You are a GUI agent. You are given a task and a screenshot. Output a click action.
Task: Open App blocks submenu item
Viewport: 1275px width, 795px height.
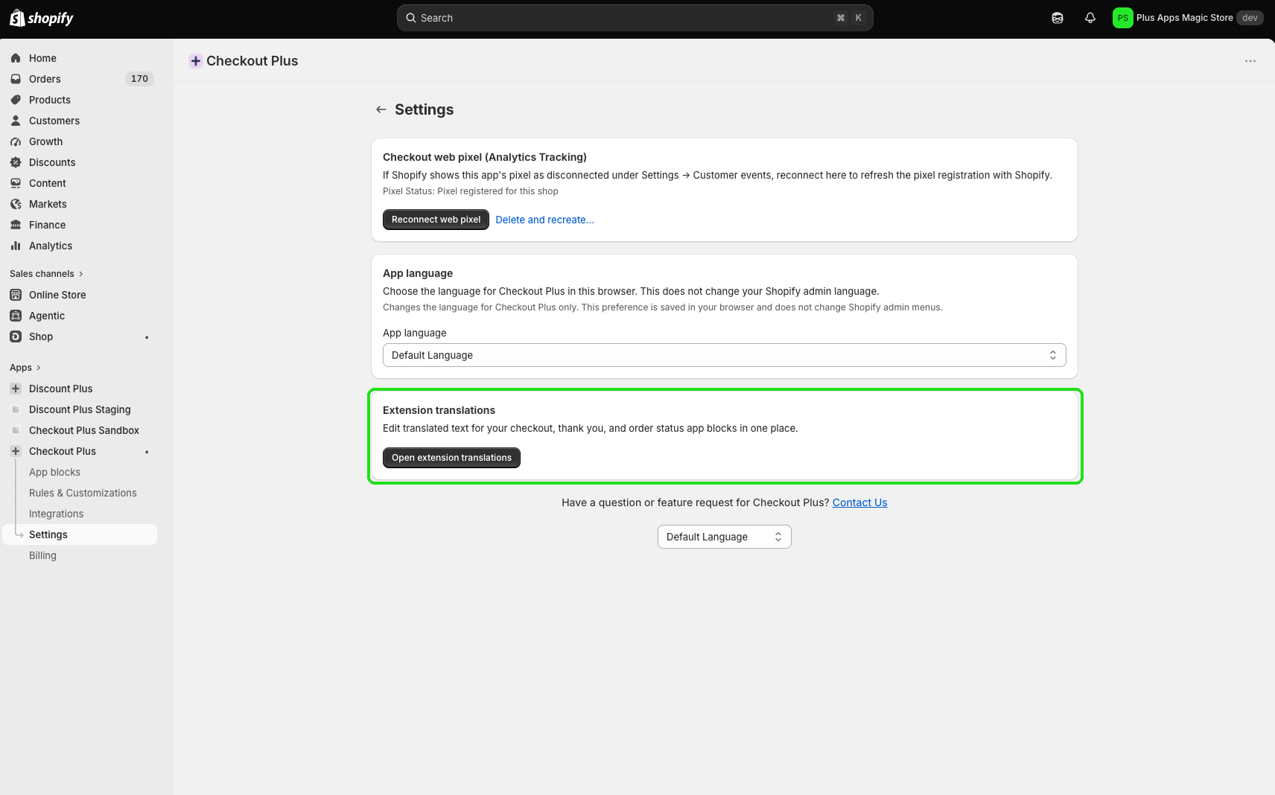click(x=54, y=472)
